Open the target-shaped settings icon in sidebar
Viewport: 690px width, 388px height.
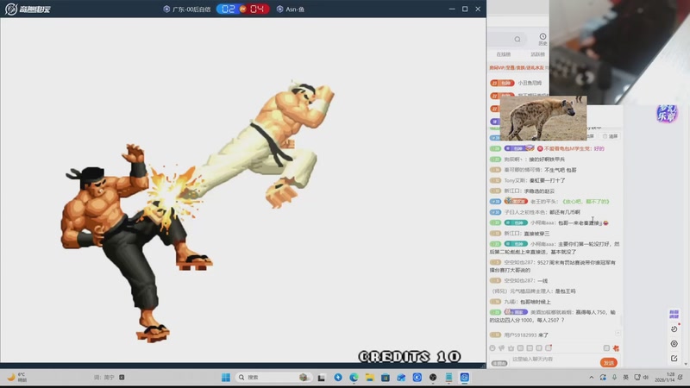tap(674, 343)
